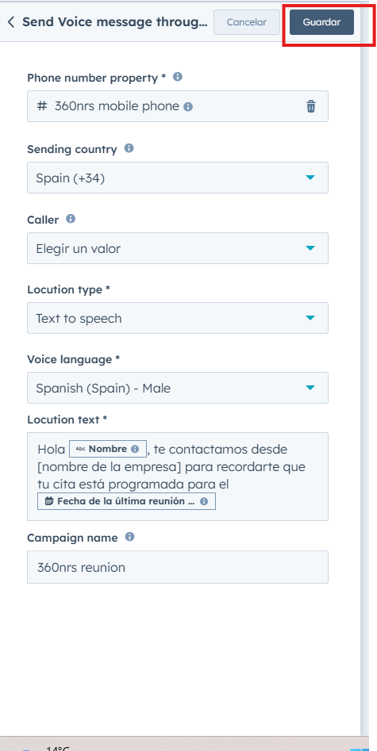Click the 360nrs mobile phone property field
The image size is (377, 751).
[x=178, y=106]
